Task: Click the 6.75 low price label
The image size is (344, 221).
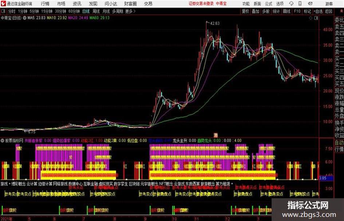Action: point(32,132)
